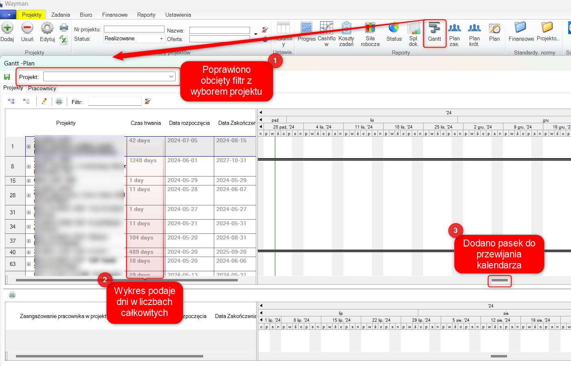Open the Plan calendar report

[494, 28]
